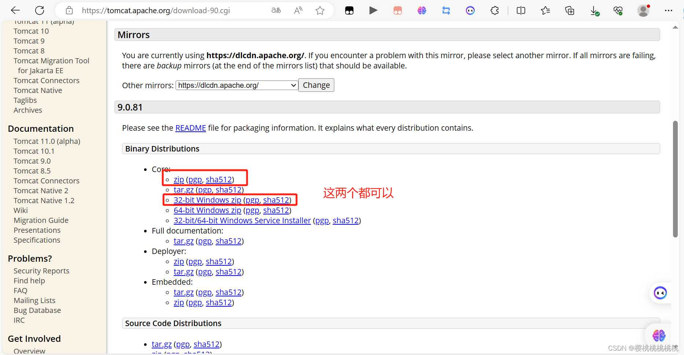Open the sha512 link for Core zip

(x=219, y=180)
